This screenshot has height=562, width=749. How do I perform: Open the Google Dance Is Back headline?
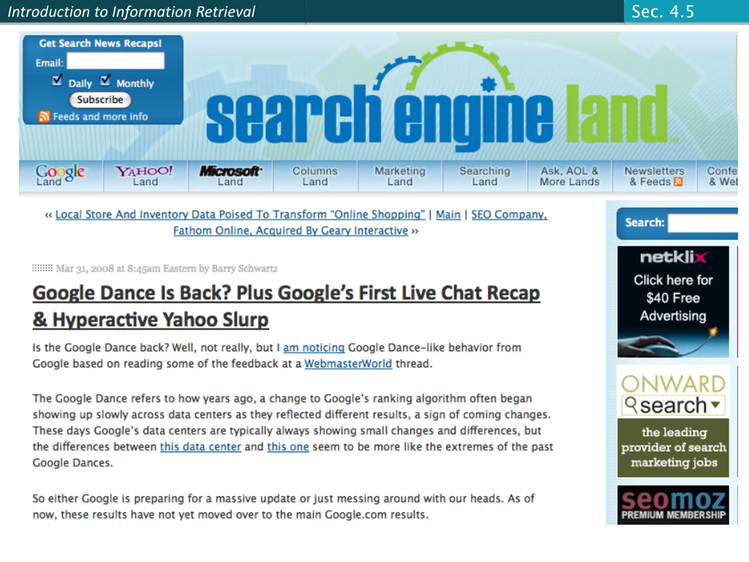[286, 306]
